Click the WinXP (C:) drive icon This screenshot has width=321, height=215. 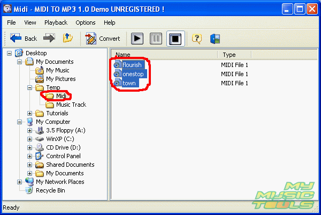[x=39, y=139]
